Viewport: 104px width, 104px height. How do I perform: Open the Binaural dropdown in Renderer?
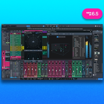74,34
